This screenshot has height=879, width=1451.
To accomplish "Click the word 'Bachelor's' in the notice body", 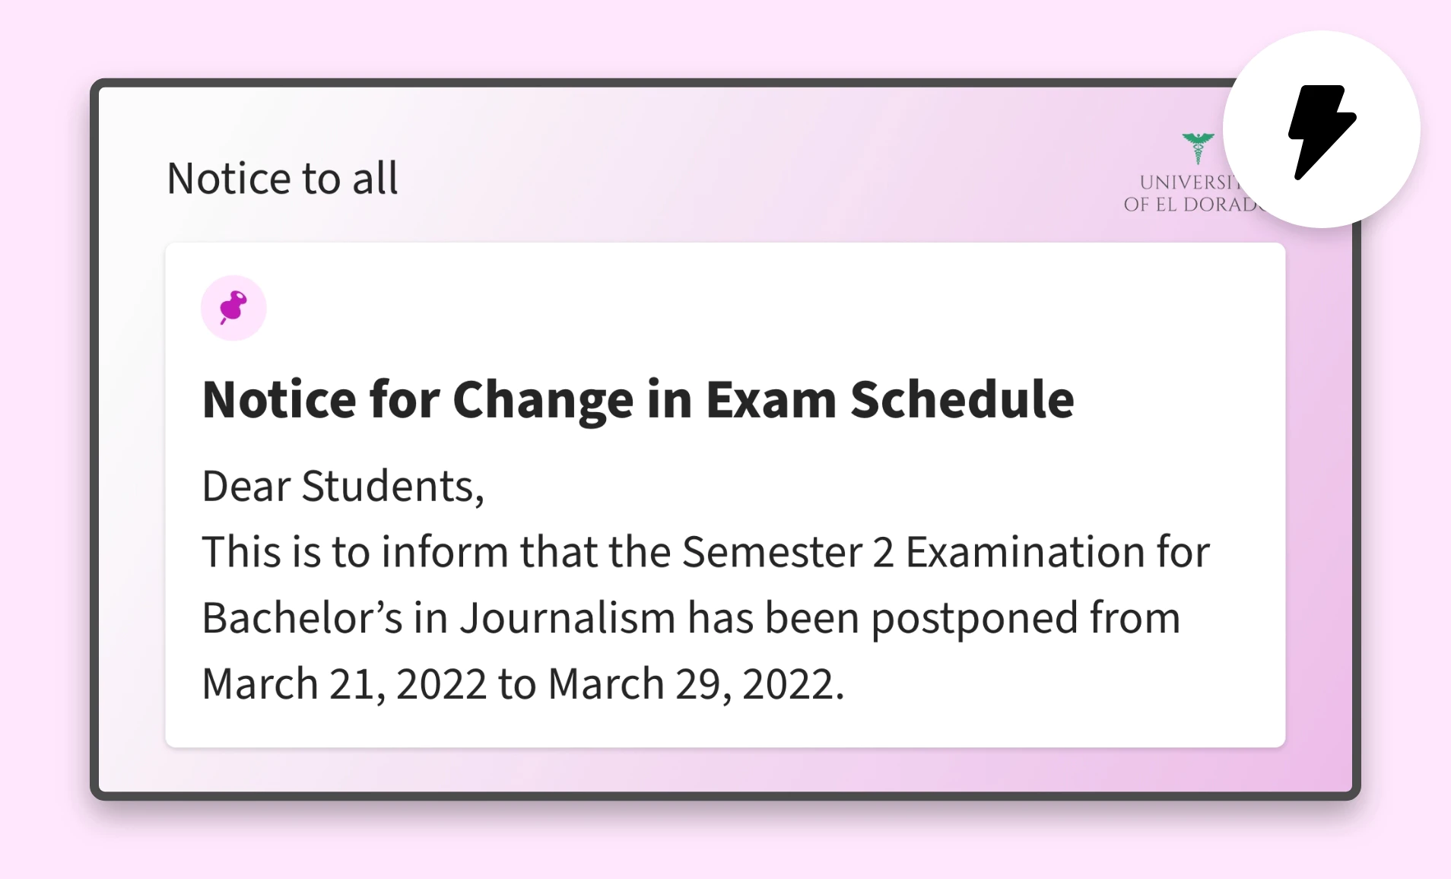I will coord(302,617).
